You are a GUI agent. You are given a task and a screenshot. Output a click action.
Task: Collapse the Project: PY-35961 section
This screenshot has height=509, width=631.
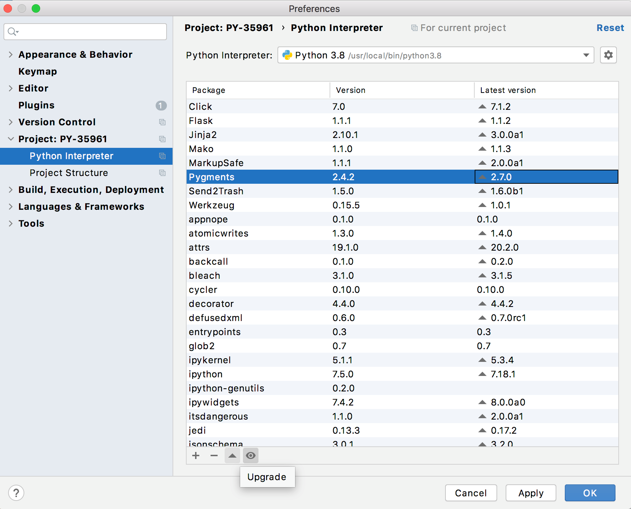pyautogui.click(x=10, y=139)
